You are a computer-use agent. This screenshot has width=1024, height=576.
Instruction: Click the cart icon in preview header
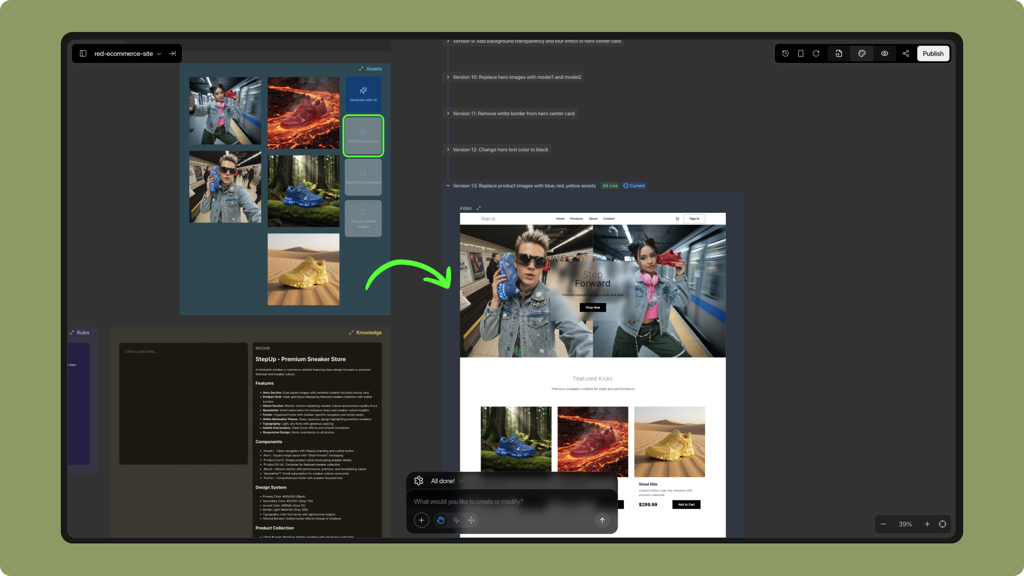coord(677,219)
